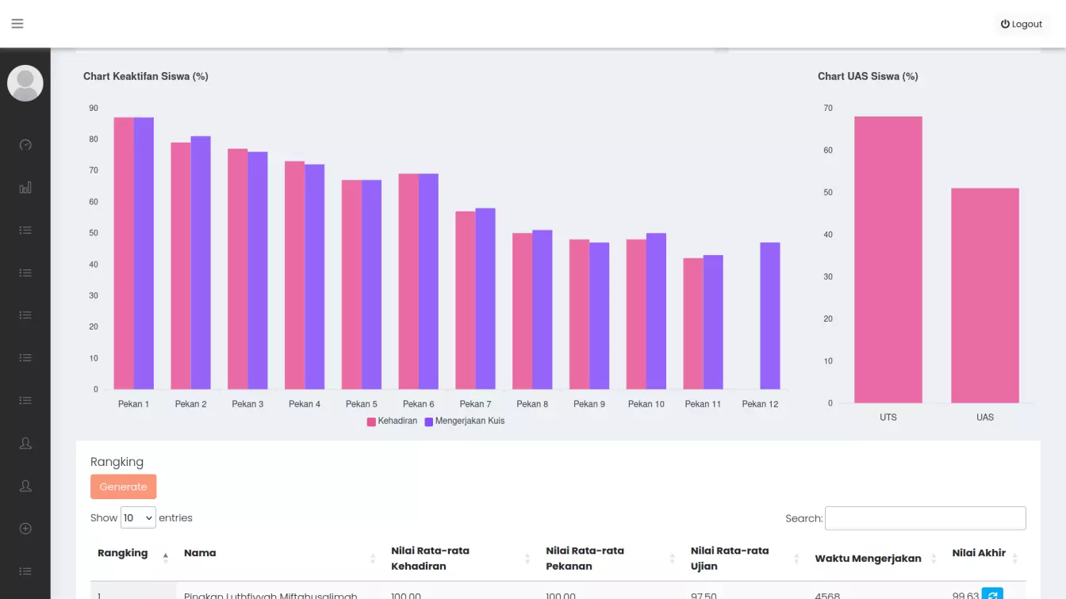
Task: Click the user avatar in the sidebar
Action: coord(25,83)
